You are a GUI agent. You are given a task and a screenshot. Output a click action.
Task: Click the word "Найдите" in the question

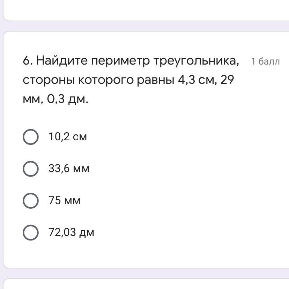pos(62,61)
